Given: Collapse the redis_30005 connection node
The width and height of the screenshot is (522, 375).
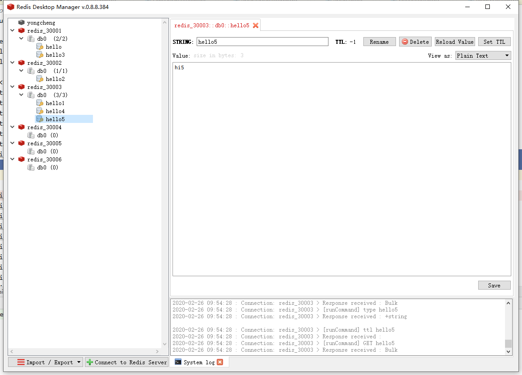Looking at the screenshot, I should tap(13, 143).
